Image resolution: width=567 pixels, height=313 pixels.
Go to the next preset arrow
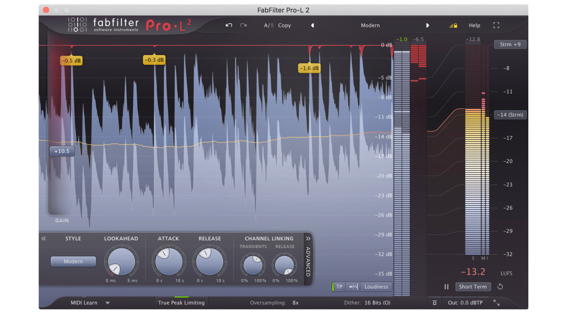(427, 25)
